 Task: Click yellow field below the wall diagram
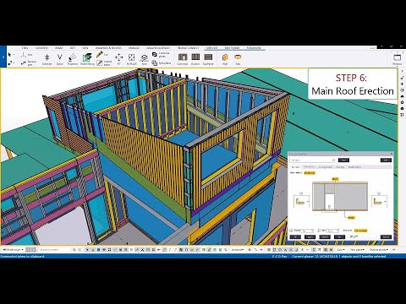pos(351,218)
